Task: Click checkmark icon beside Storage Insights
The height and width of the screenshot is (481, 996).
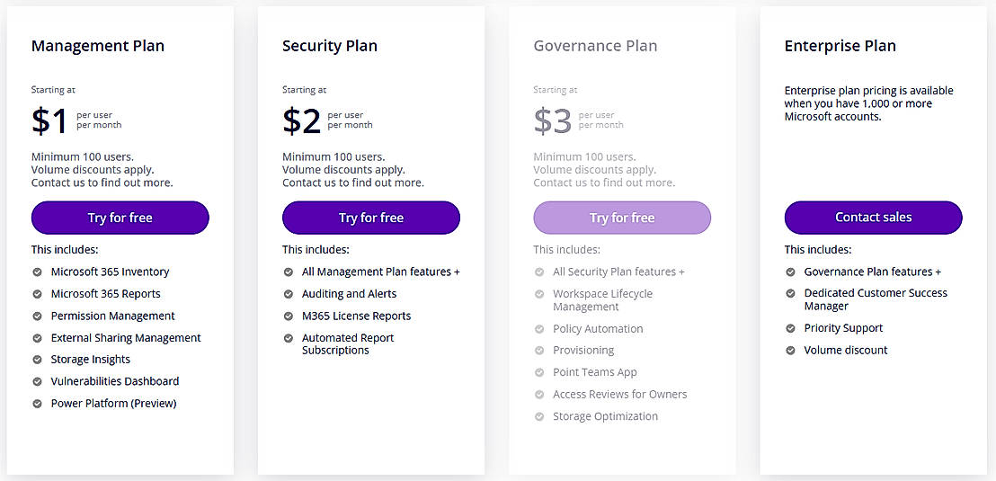Action: pos(38,360)
